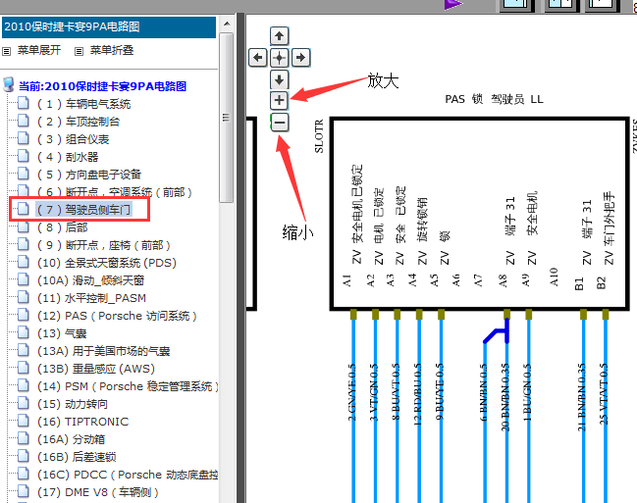Open (4) 刮水器 diagram
The width and height of the screenshot is (637, 503).
pyautogui.click(x=68, y=157)
